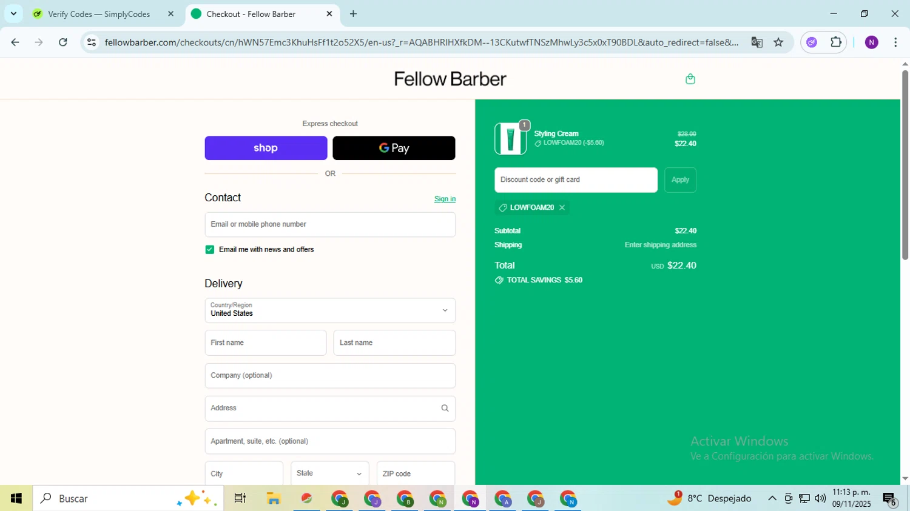Open the tab search dropdown arrow
Viewport: 910px width, 511px height.
[13, 14]
